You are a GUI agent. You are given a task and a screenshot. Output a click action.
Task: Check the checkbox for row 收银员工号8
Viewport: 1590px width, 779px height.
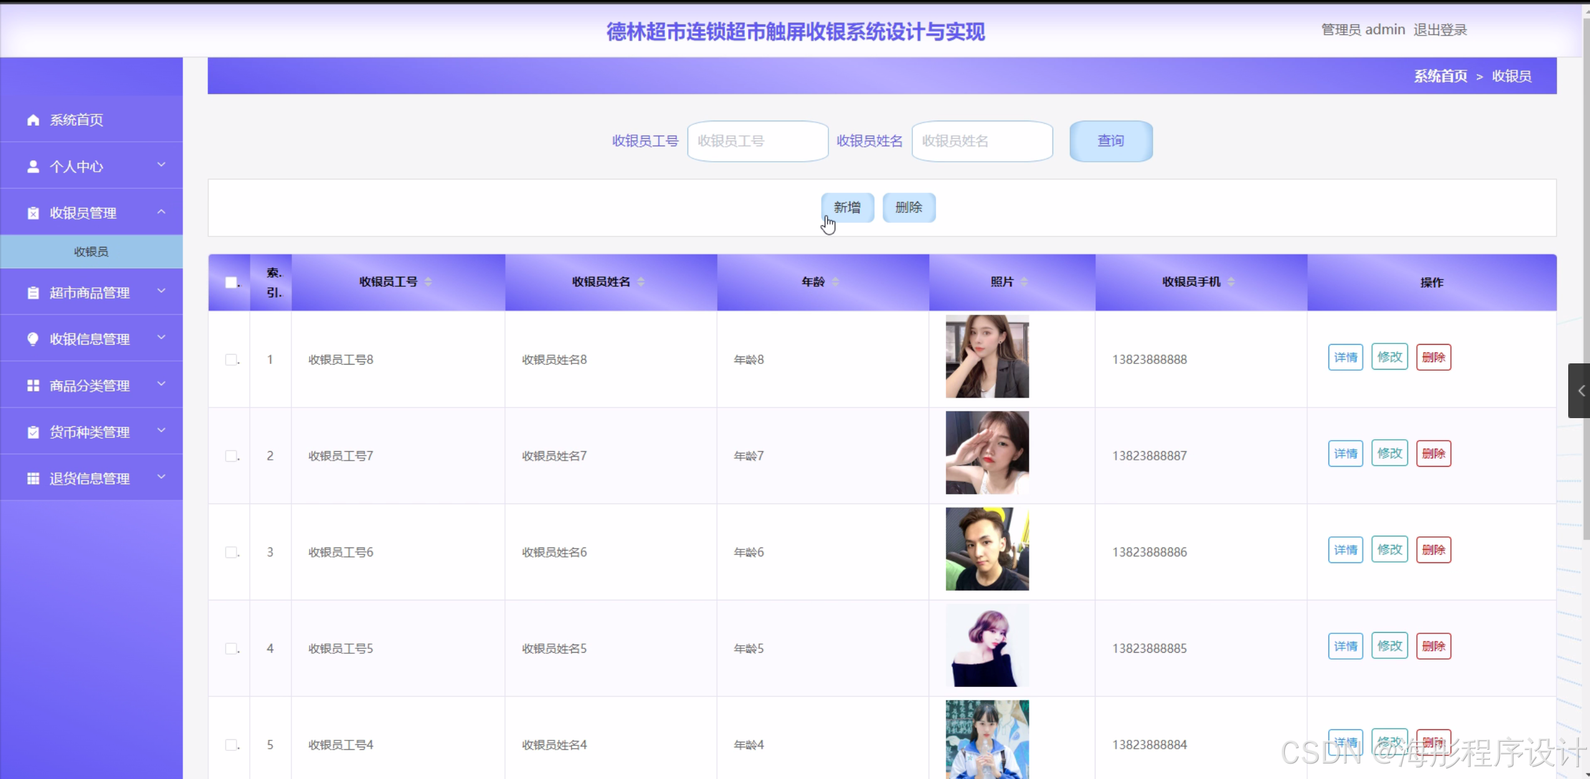click(x=231, y=360)
